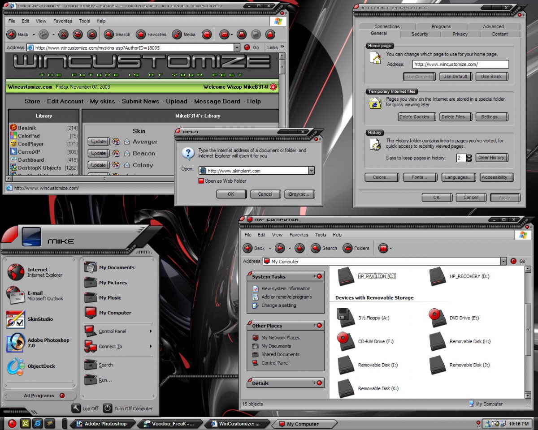Image resolution: width=538 pixels, height=430 pixels.
Task: Collapse the System Tasks panel
Action: 319,276
